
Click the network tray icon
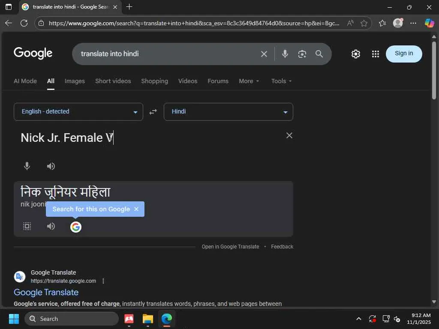click(386, 319)
